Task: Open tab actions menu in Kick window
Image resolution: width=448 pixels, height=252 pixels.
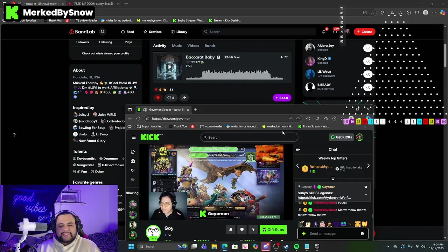Action: coord(130,110)
